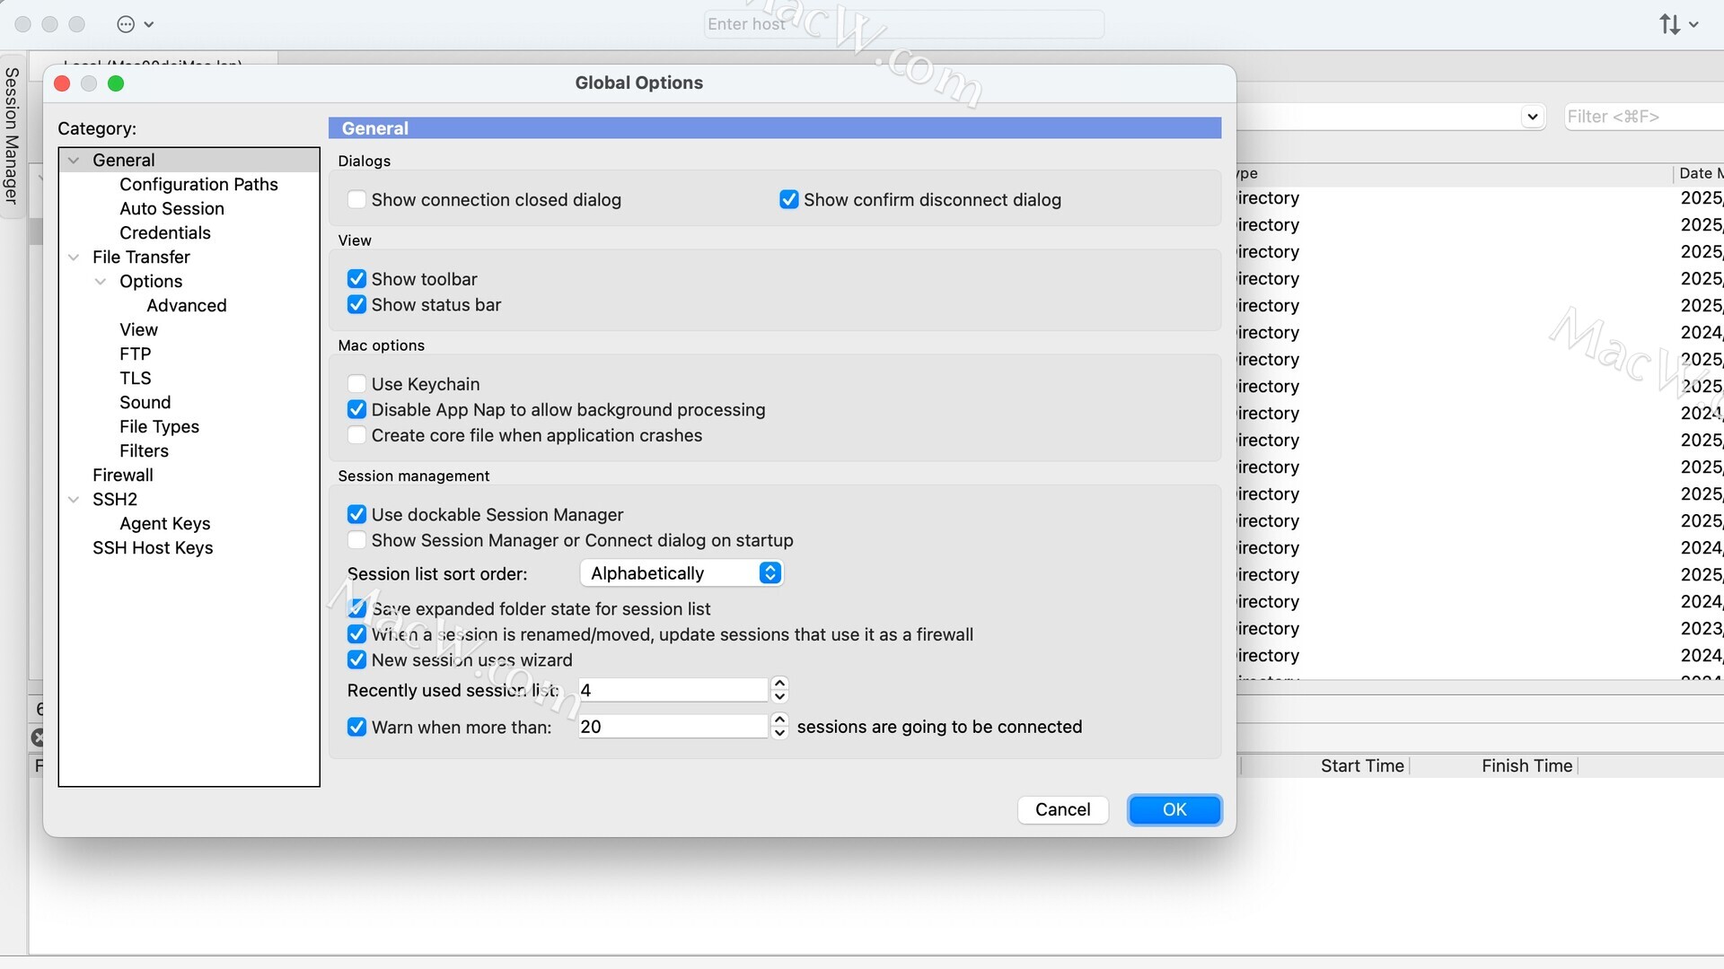The height and width of the screenshot is (969, 1724).
Task: Open the dropdown beside the Filter field
Action: pyautogui.click(x=1533, y=117)
